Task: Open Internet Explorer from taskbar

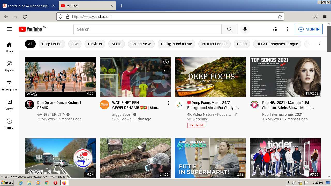Action: (x=20, y=183)
